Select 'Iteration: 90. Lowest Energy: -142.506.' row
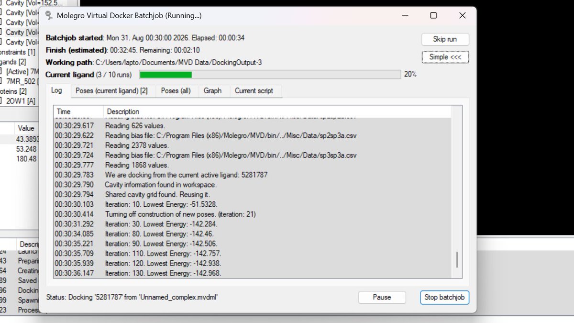The width and height of the screenshot is (574, 323). pos(252,244)
